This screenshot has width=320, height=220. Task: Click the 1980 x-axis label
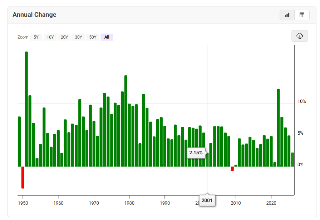[x=129, y=203]
